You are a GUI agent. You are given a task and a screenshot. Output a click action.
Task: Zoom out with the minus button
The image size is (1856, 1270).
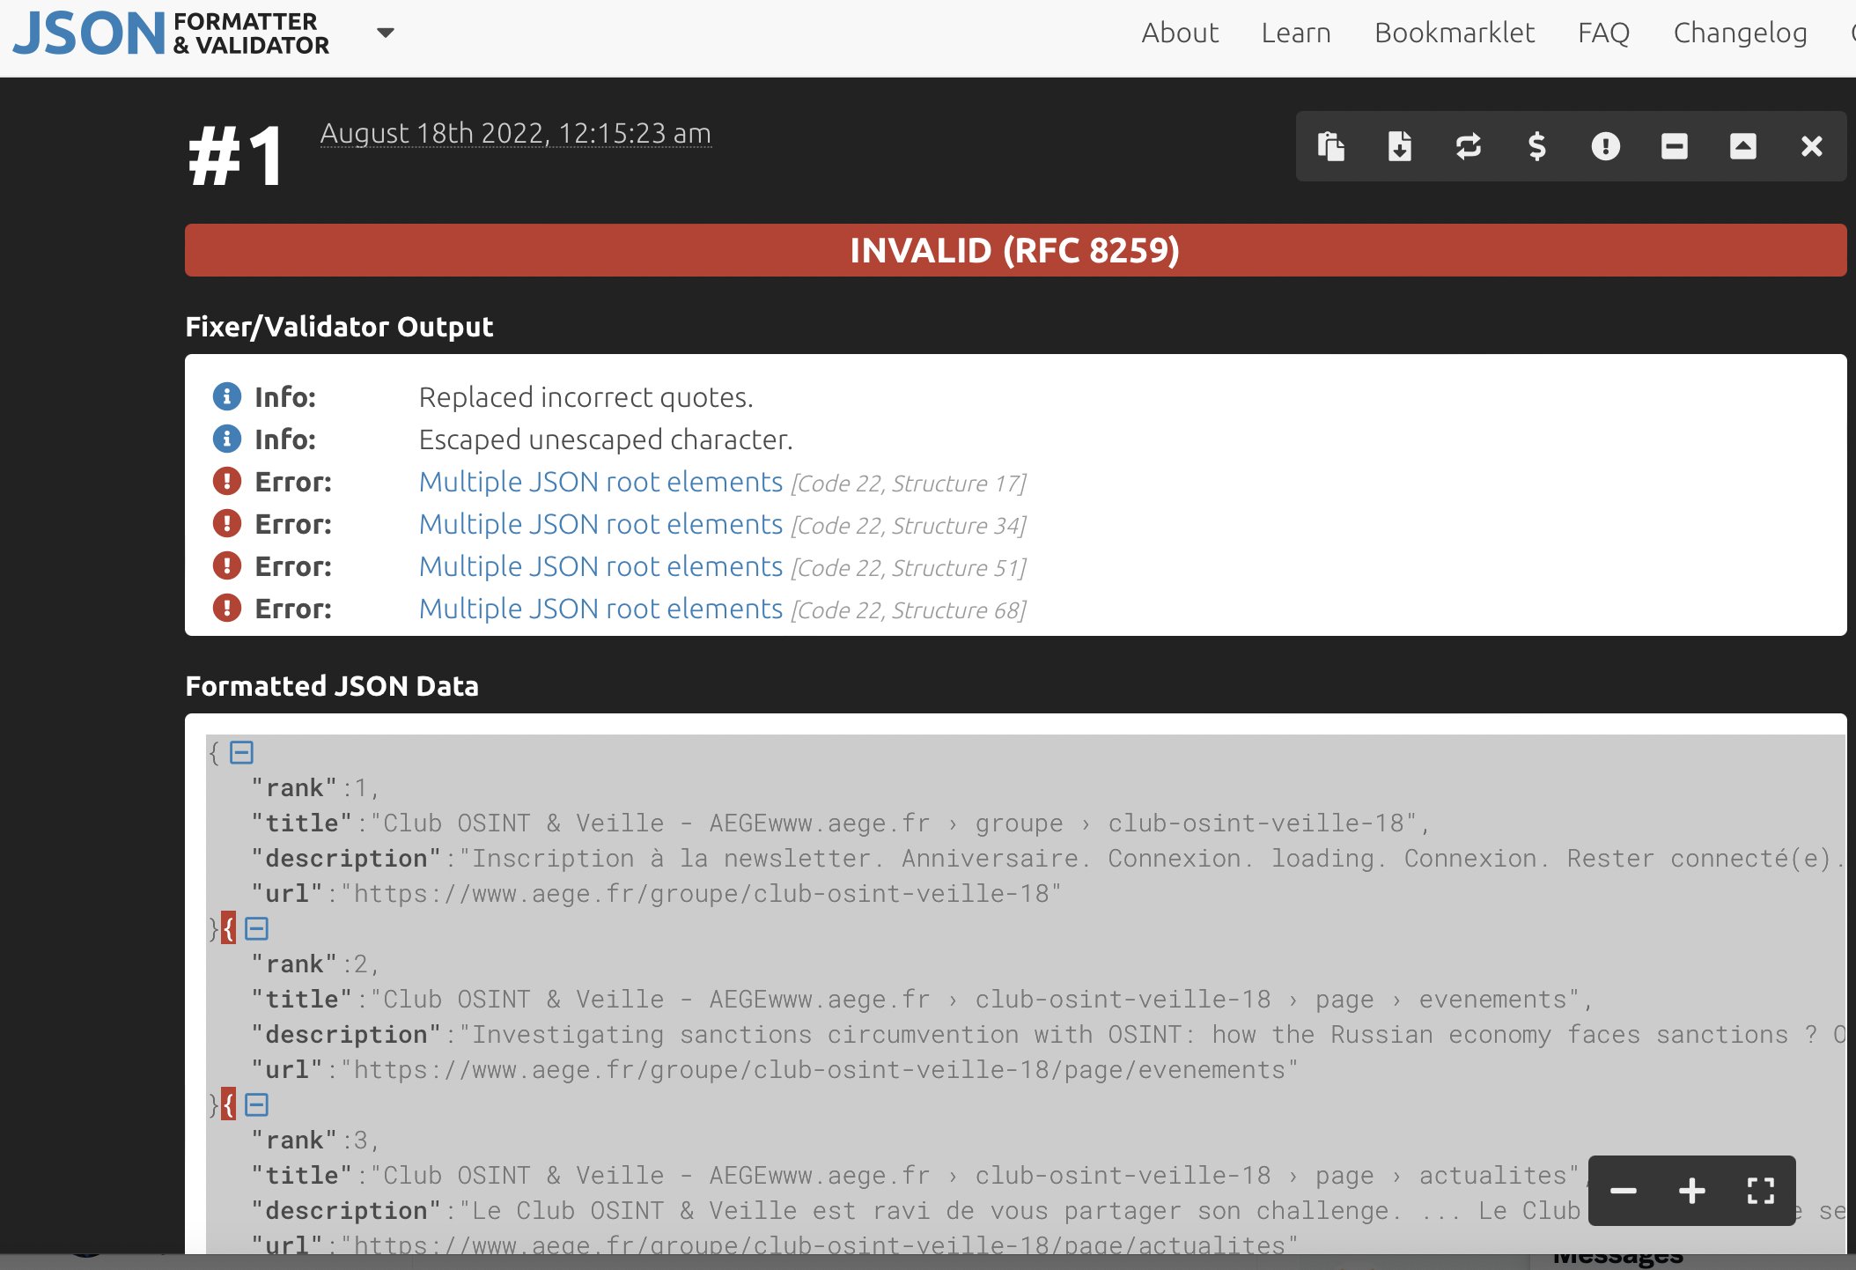tap(1623, 1191)
